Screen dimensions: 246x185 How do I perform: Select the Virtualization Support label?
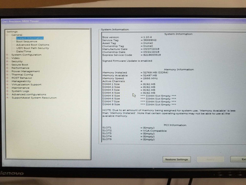coord(26,84)
